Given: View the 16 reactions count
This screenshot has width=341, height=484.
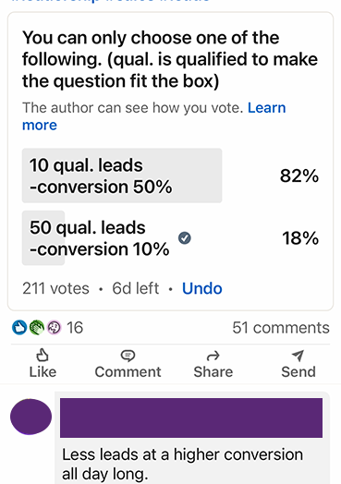Looking at the screenshot, I should 75,328.
